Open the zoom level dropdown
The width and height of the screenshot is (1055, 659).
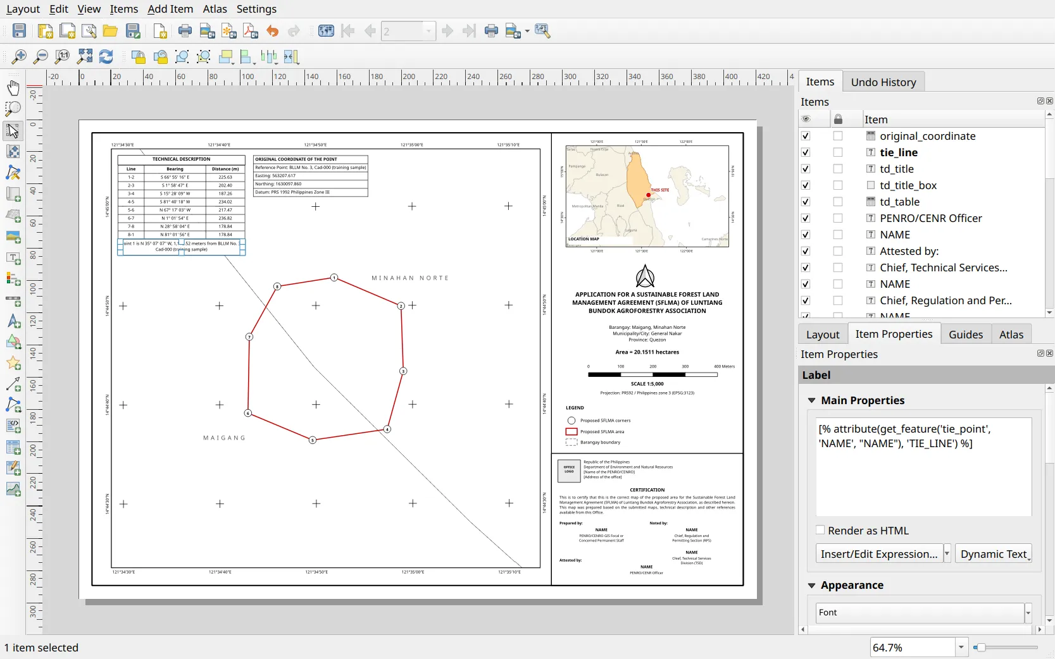[961, 648]
